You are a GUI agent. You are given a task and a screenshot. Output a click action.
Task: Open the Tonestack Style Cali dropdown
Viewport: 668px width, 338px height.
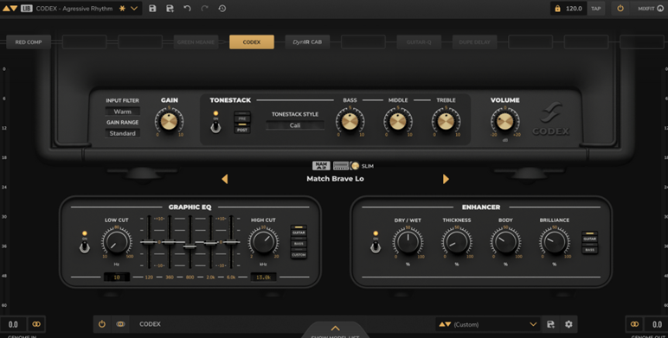tap(295, 125)
